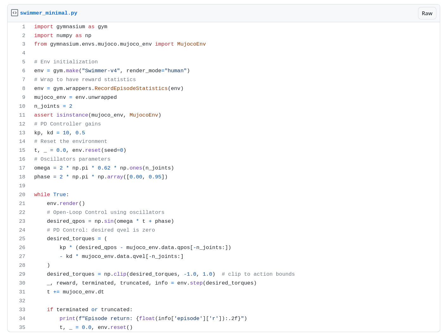Click '# PD Control: desired qvel is zero' comment
Image resolution: width=444 pixels, height=334 pixels.
pos(101,230)
